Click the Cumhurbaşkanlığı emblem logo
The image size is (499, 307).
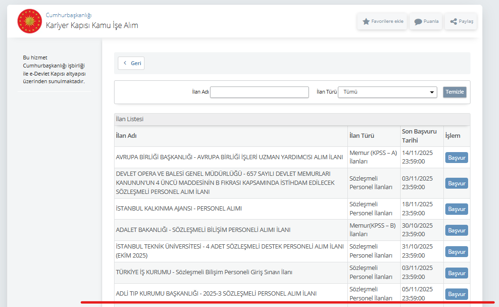point(29,21)
